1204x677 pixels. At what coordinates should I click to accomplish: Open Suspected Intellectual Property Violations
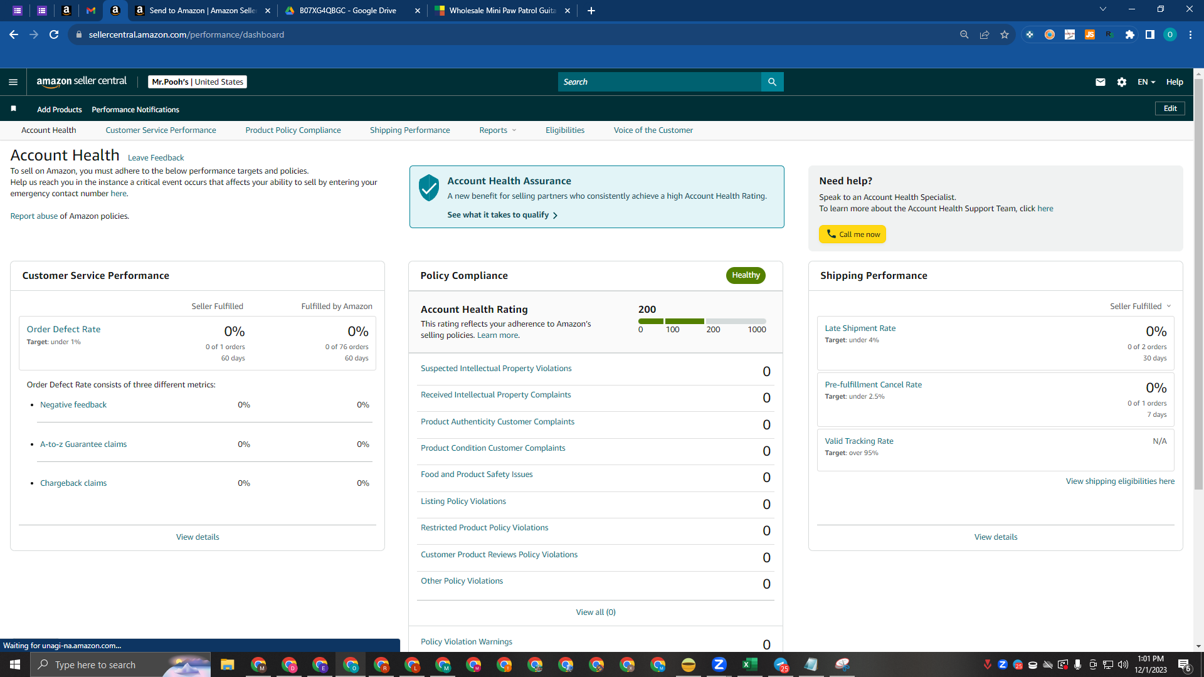point(496,369)
